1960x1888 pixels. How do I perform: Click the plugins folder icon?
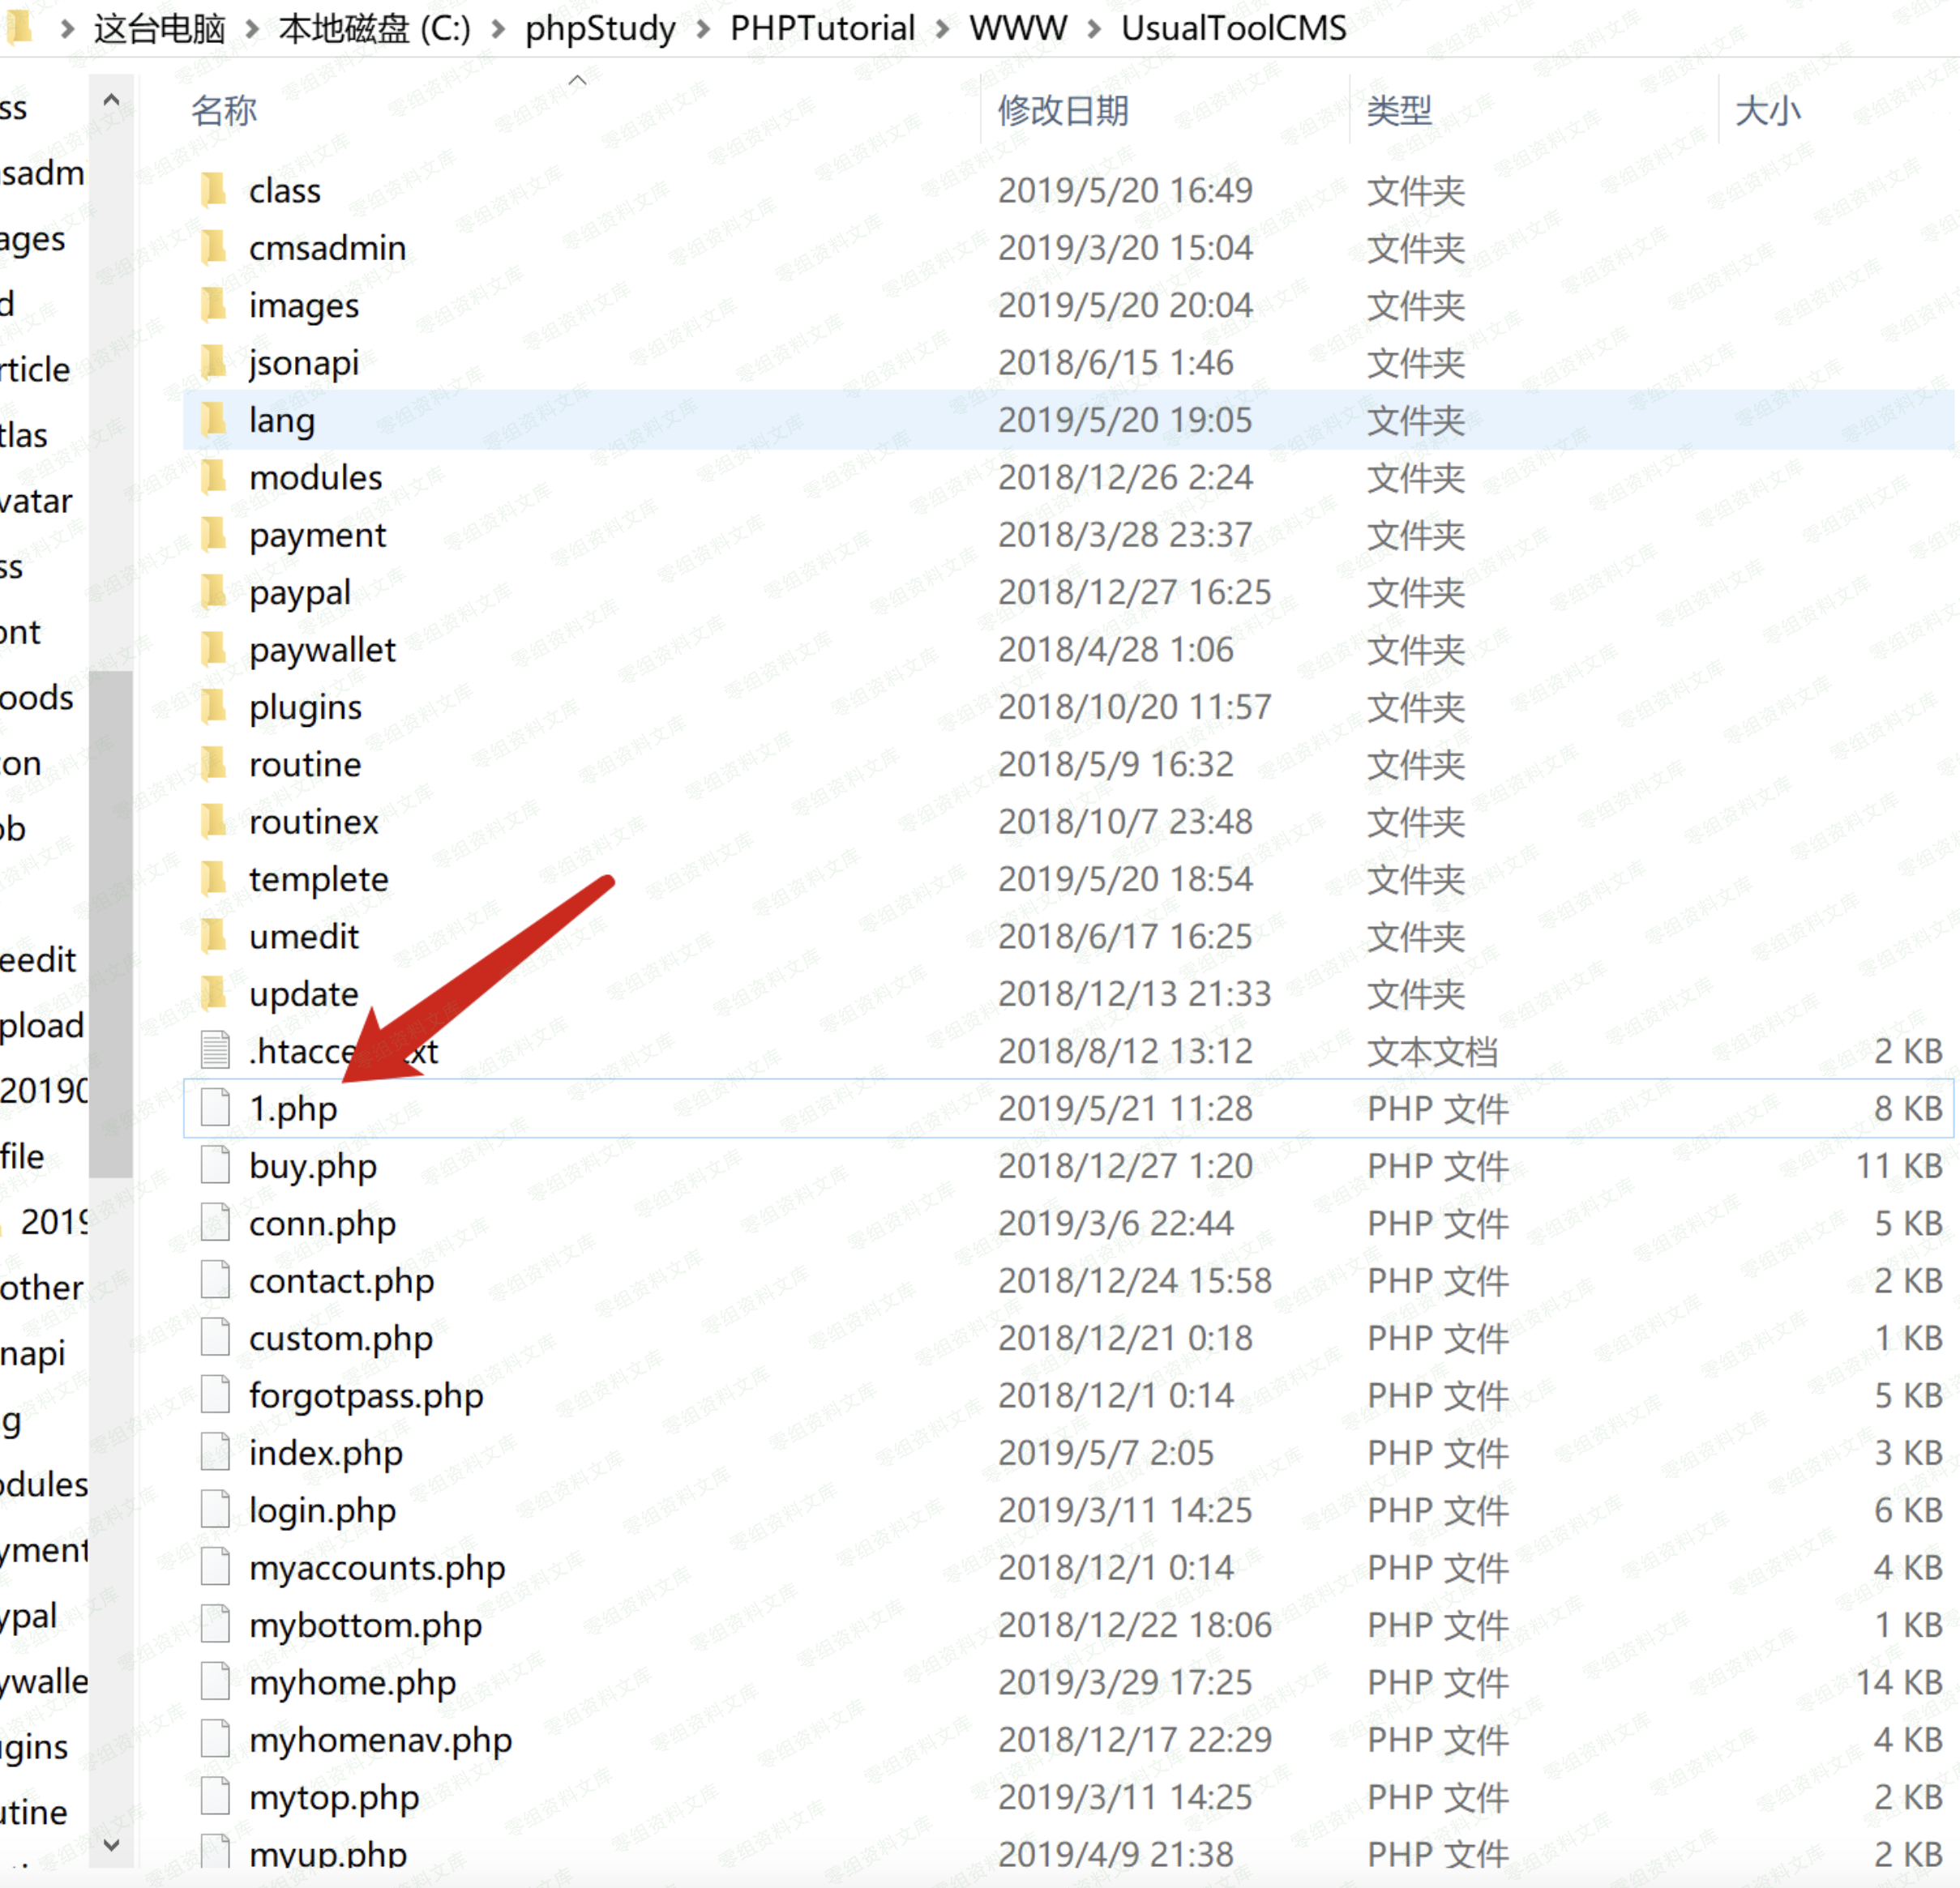click(x=213, y=707)
